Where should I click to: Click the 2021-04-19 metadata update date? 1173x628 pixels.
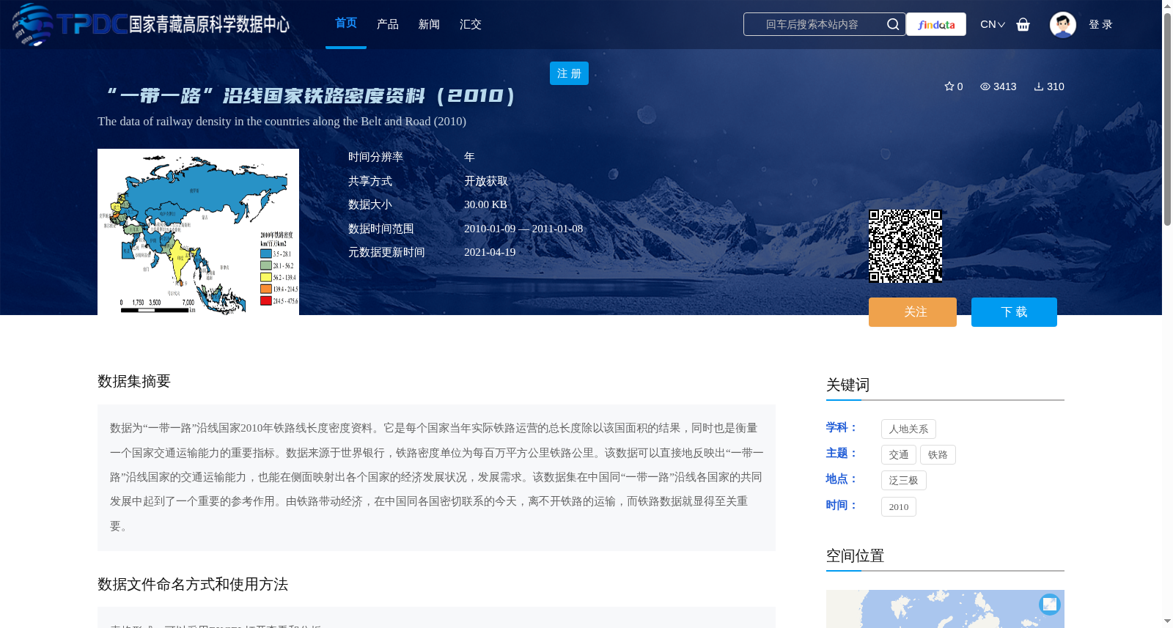pos(490,252)
